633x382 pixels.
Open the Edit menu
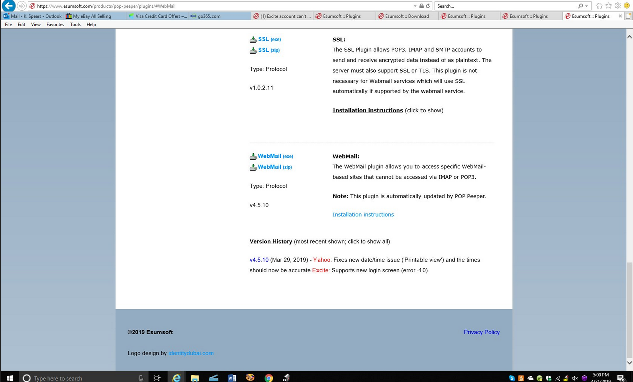click(21, 24)
